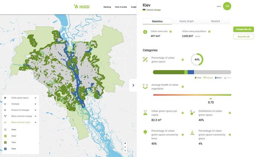Expand the Amount of changes section
258x157 pixels.
click(x=35, y=110)
